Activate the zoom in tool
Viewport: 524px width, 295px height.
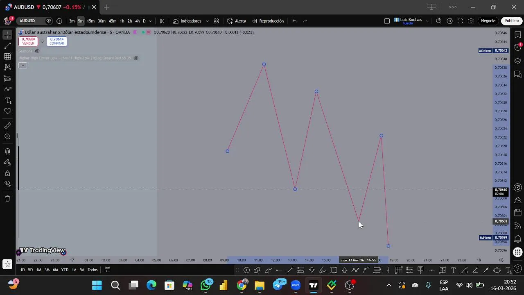(x=7, y=136)
